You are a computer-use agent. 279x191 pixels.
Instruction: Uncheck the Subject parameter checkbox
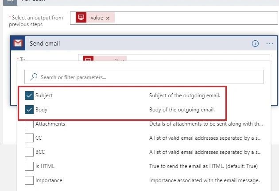click(x=29, y=95)
